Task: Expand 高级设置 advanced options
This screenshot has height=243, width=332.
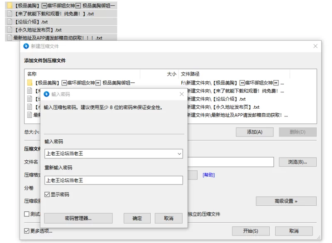Action: coord(286,201)
